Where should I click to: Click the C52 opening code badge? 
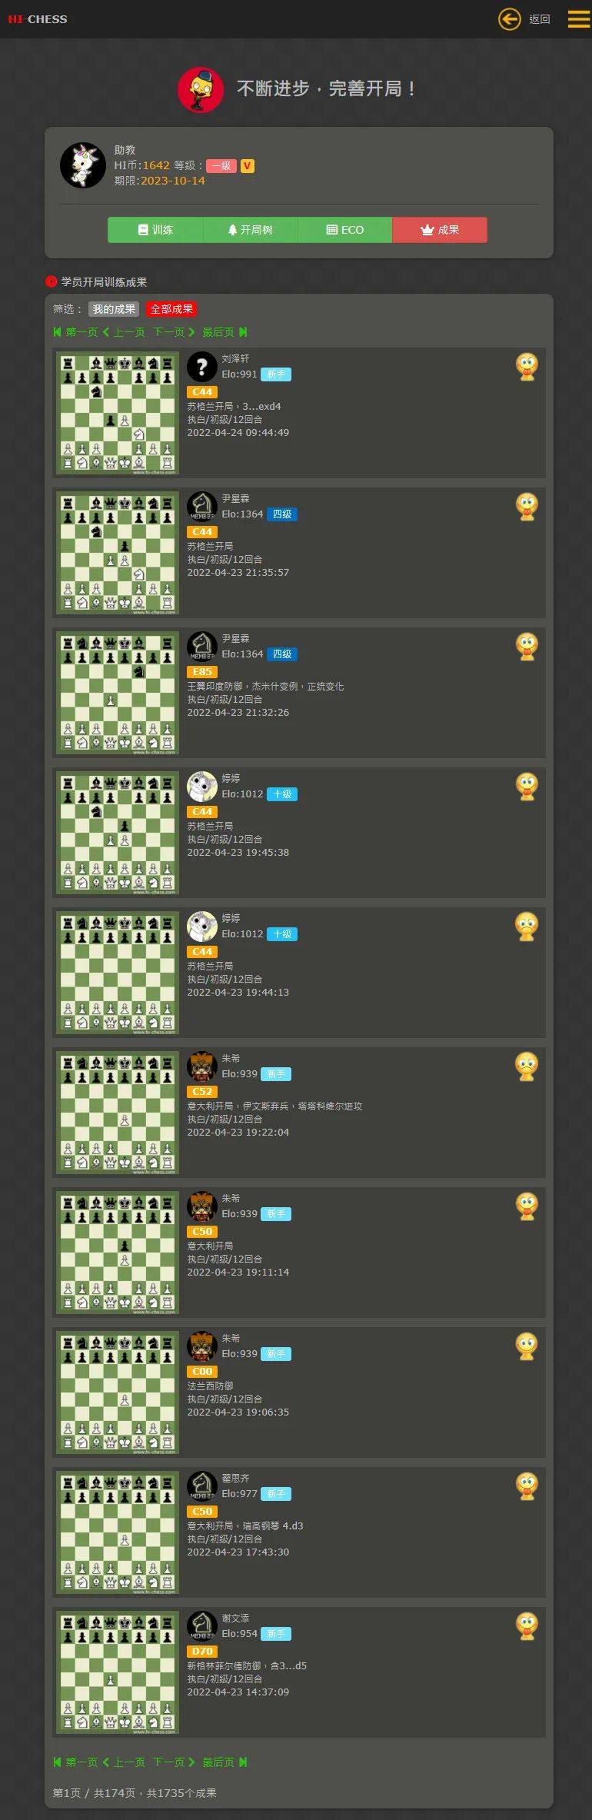[x=202, y=1092]
